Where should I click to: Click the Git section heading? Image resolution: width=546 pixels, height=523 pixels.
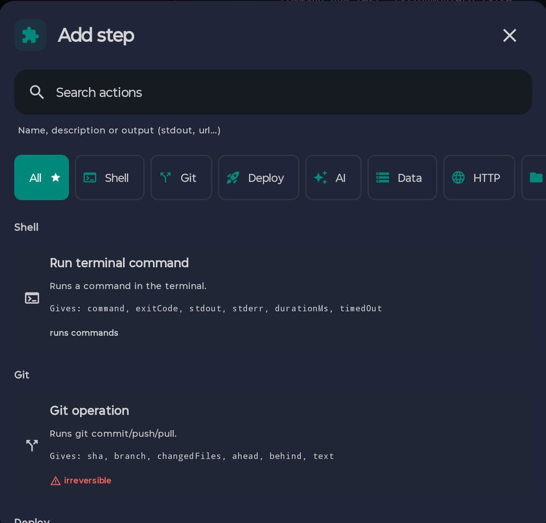tap(22, 375)
